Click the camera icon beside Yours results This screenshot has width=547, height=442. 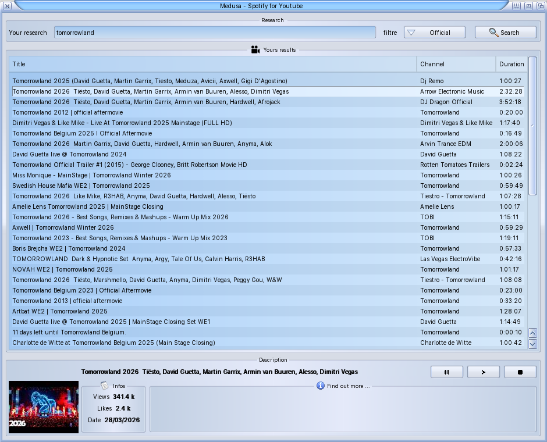pyautogui.click(x=255, y=49)
